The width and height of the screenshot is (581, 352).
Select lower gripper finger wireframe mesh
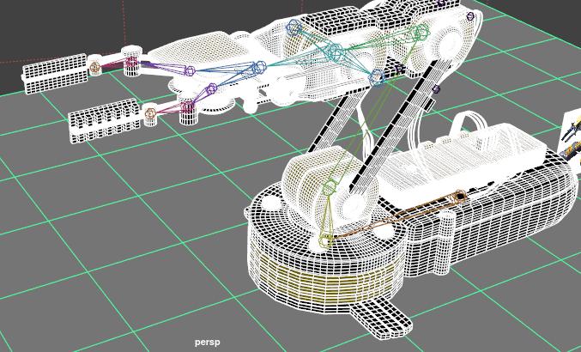click(105, 120)
